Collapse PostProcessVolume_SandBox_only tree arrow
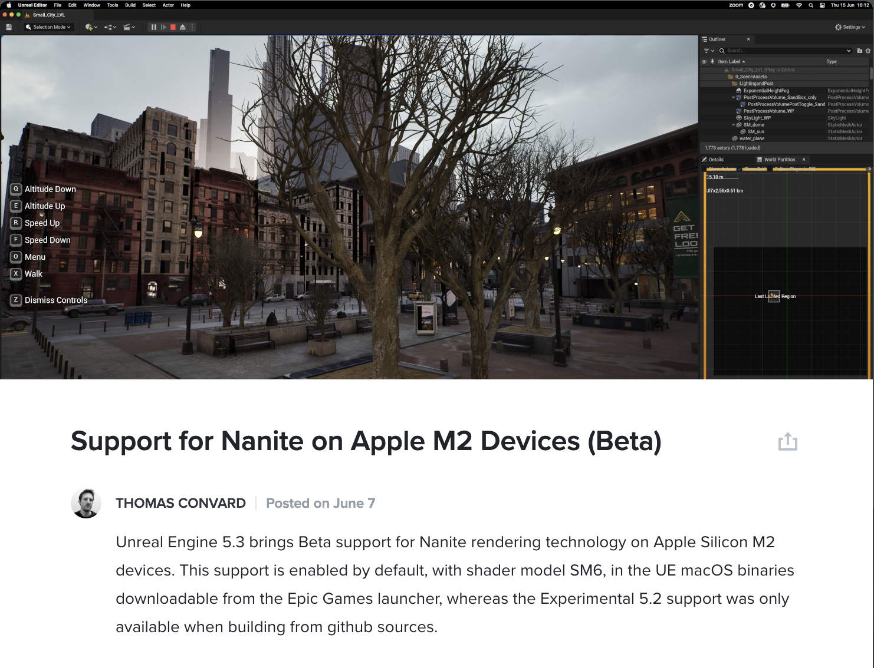The width and height of the screenshot is (874, 668). coord(733,98)
